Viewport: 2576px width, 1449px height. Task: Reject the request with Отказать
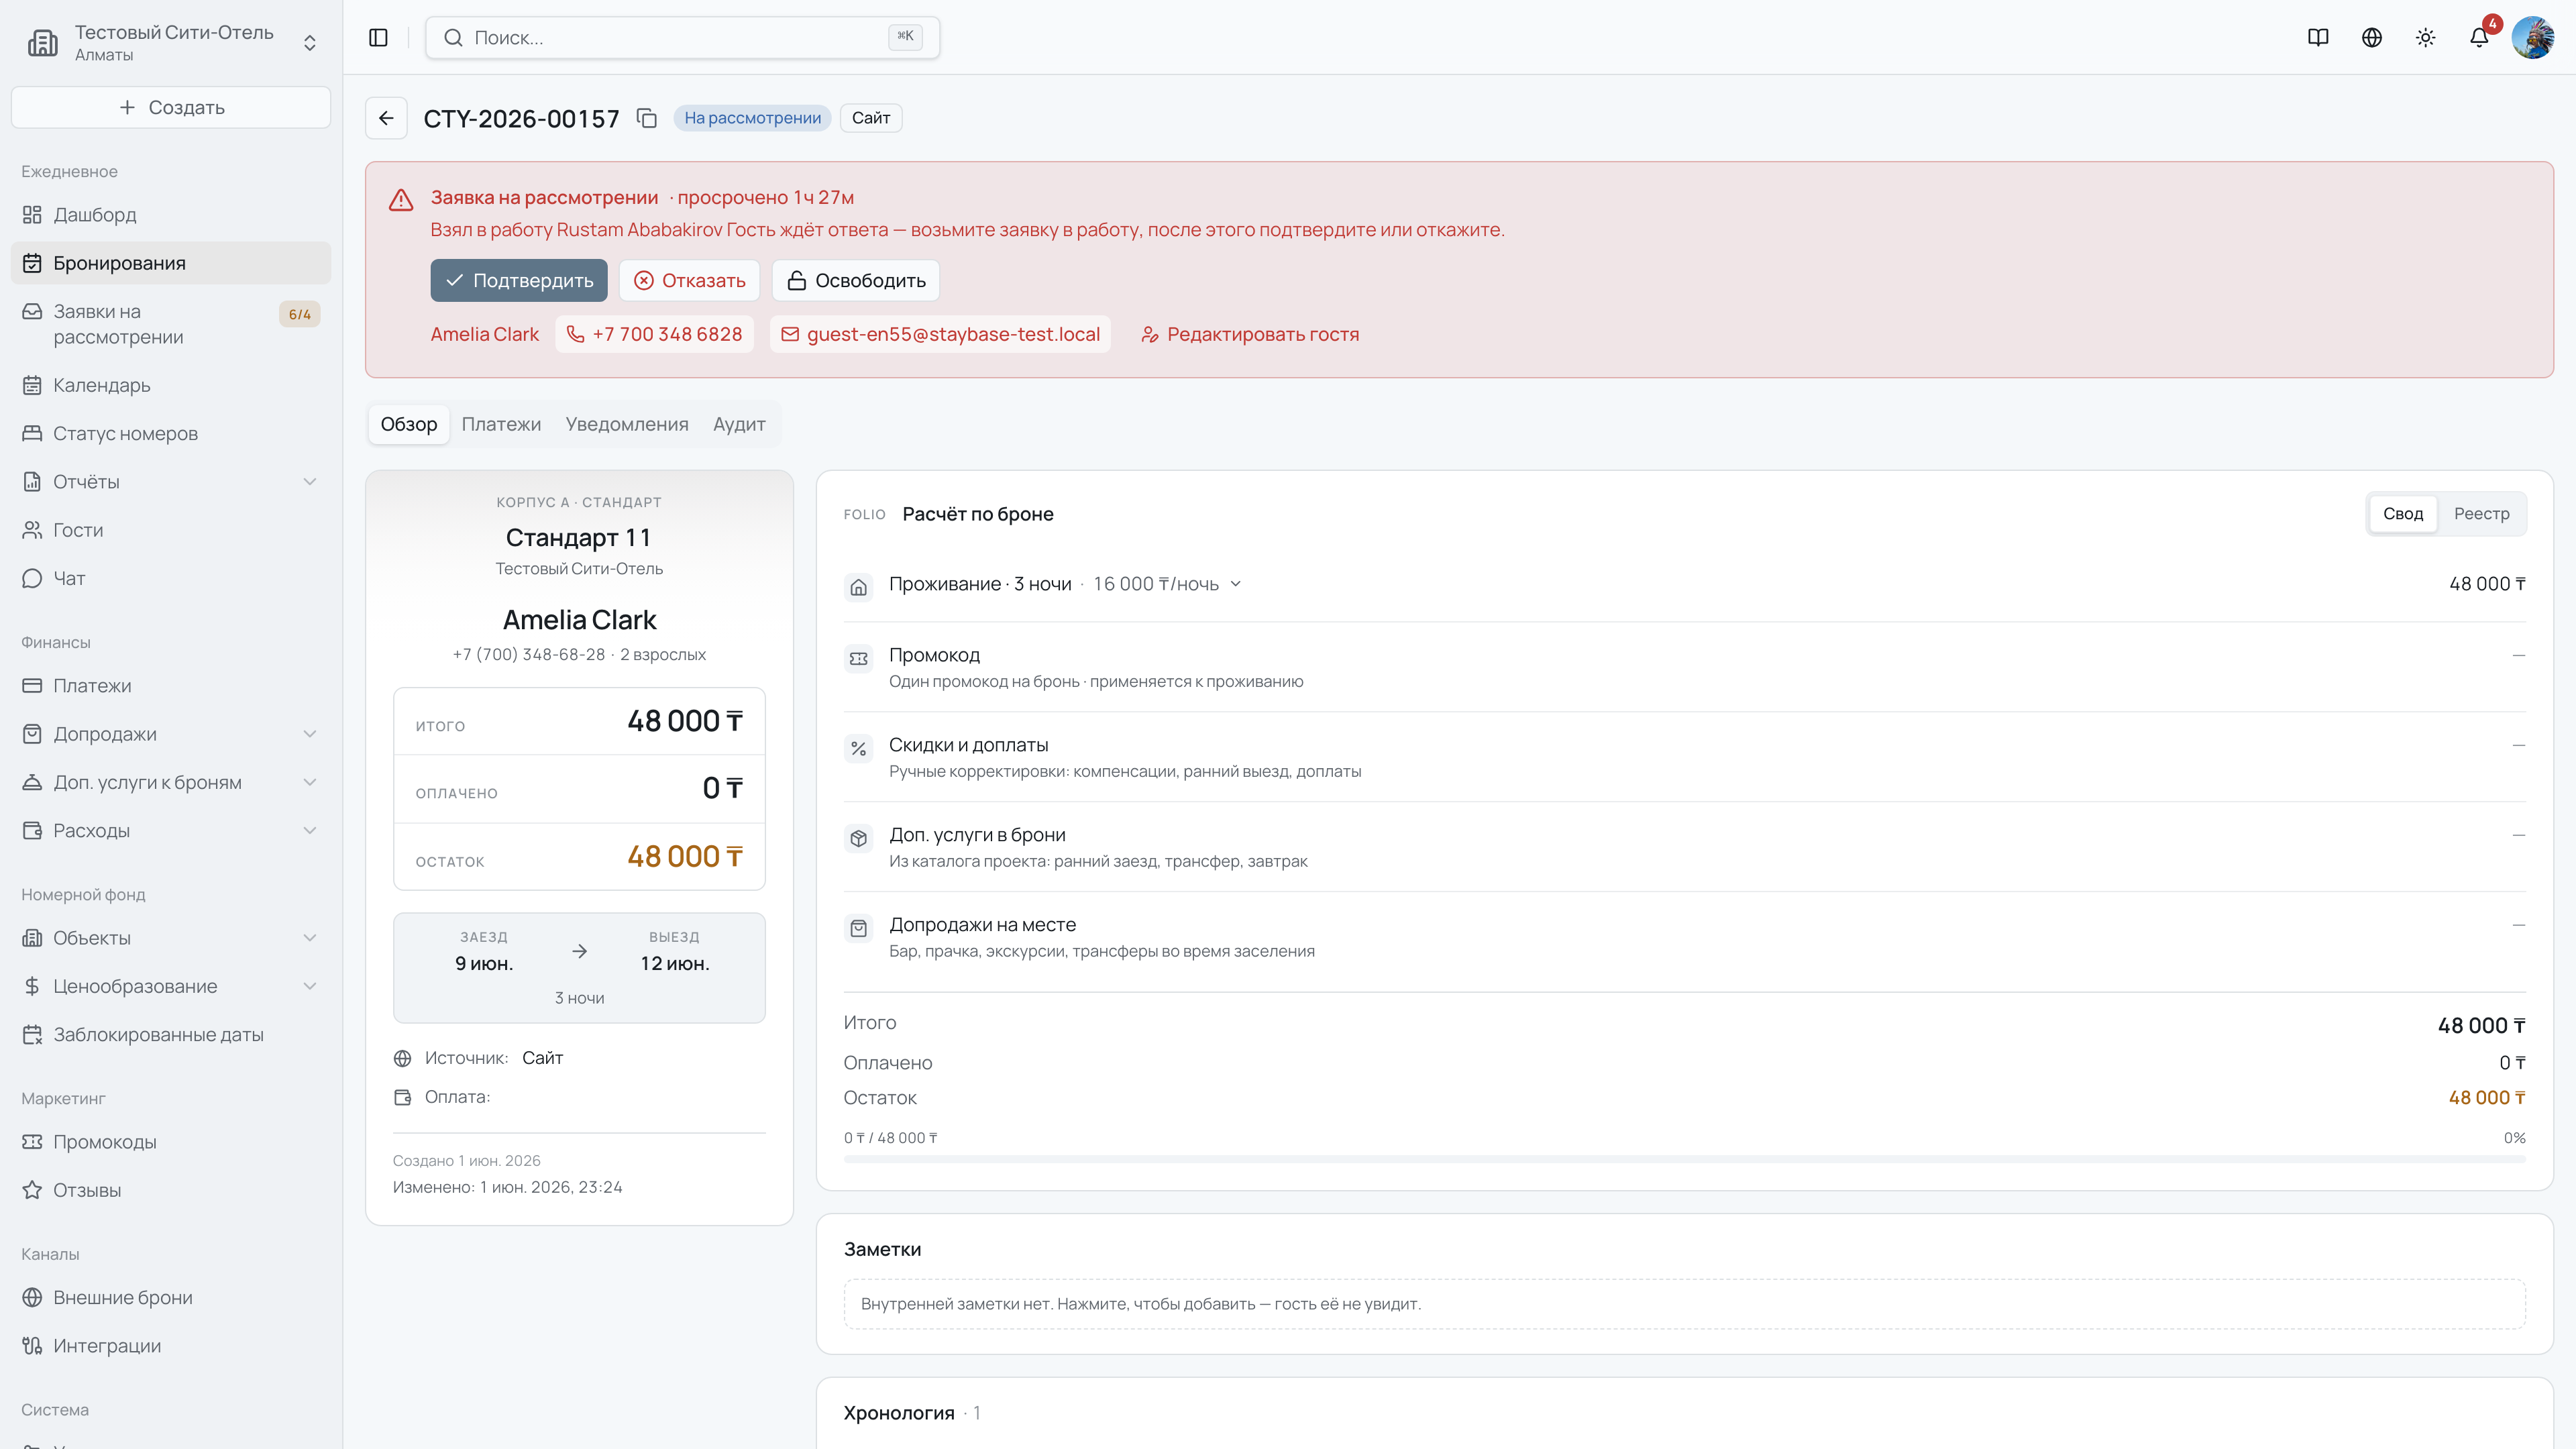pyautogui.click(x=689, y=280)
